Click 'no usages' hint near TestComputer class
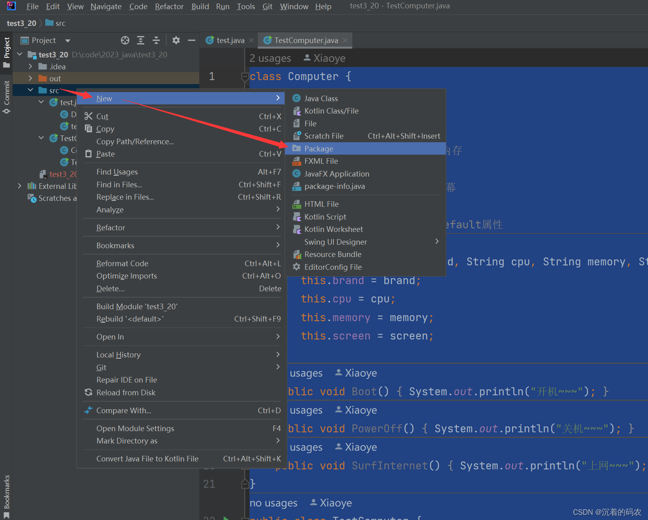This screenshot has height=520, width=648. click(273, 503)
